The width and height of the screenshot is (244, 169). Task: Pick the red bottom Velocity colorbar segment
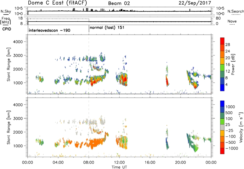222,151
